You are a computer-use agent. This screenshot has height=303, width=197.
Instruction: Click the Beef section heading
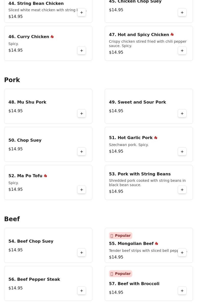[x=12, y=219]
